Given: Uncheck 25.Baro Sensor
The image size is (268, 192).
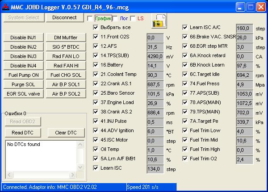Looking at the screenshot, I should click(x=96, y=93).
